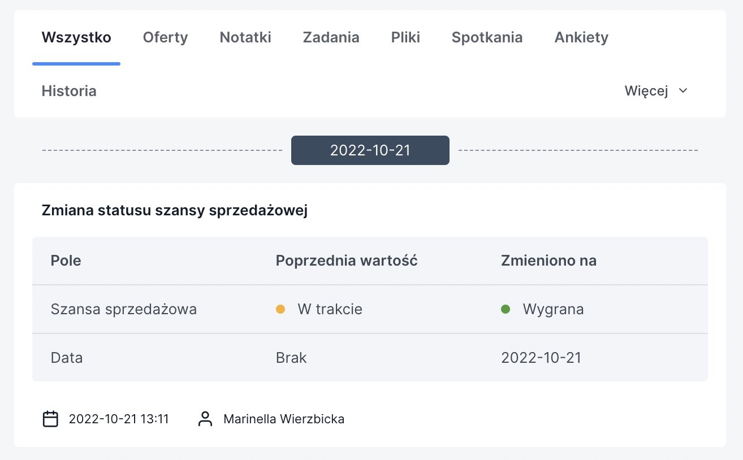Click the Zmiana statusu szansy sprzedażowej heading

pyautogui.click(x=174, y=211)
